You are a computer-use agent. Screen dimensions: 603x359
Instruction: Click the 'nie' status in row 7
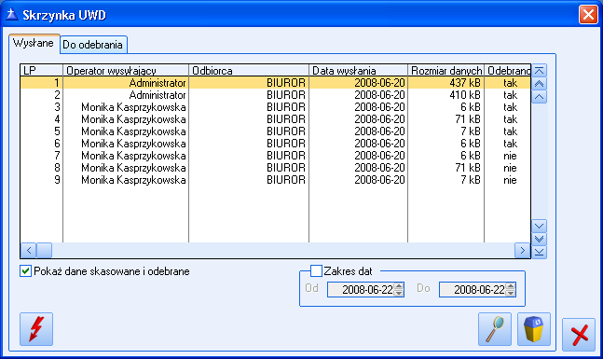pos(510,156)
